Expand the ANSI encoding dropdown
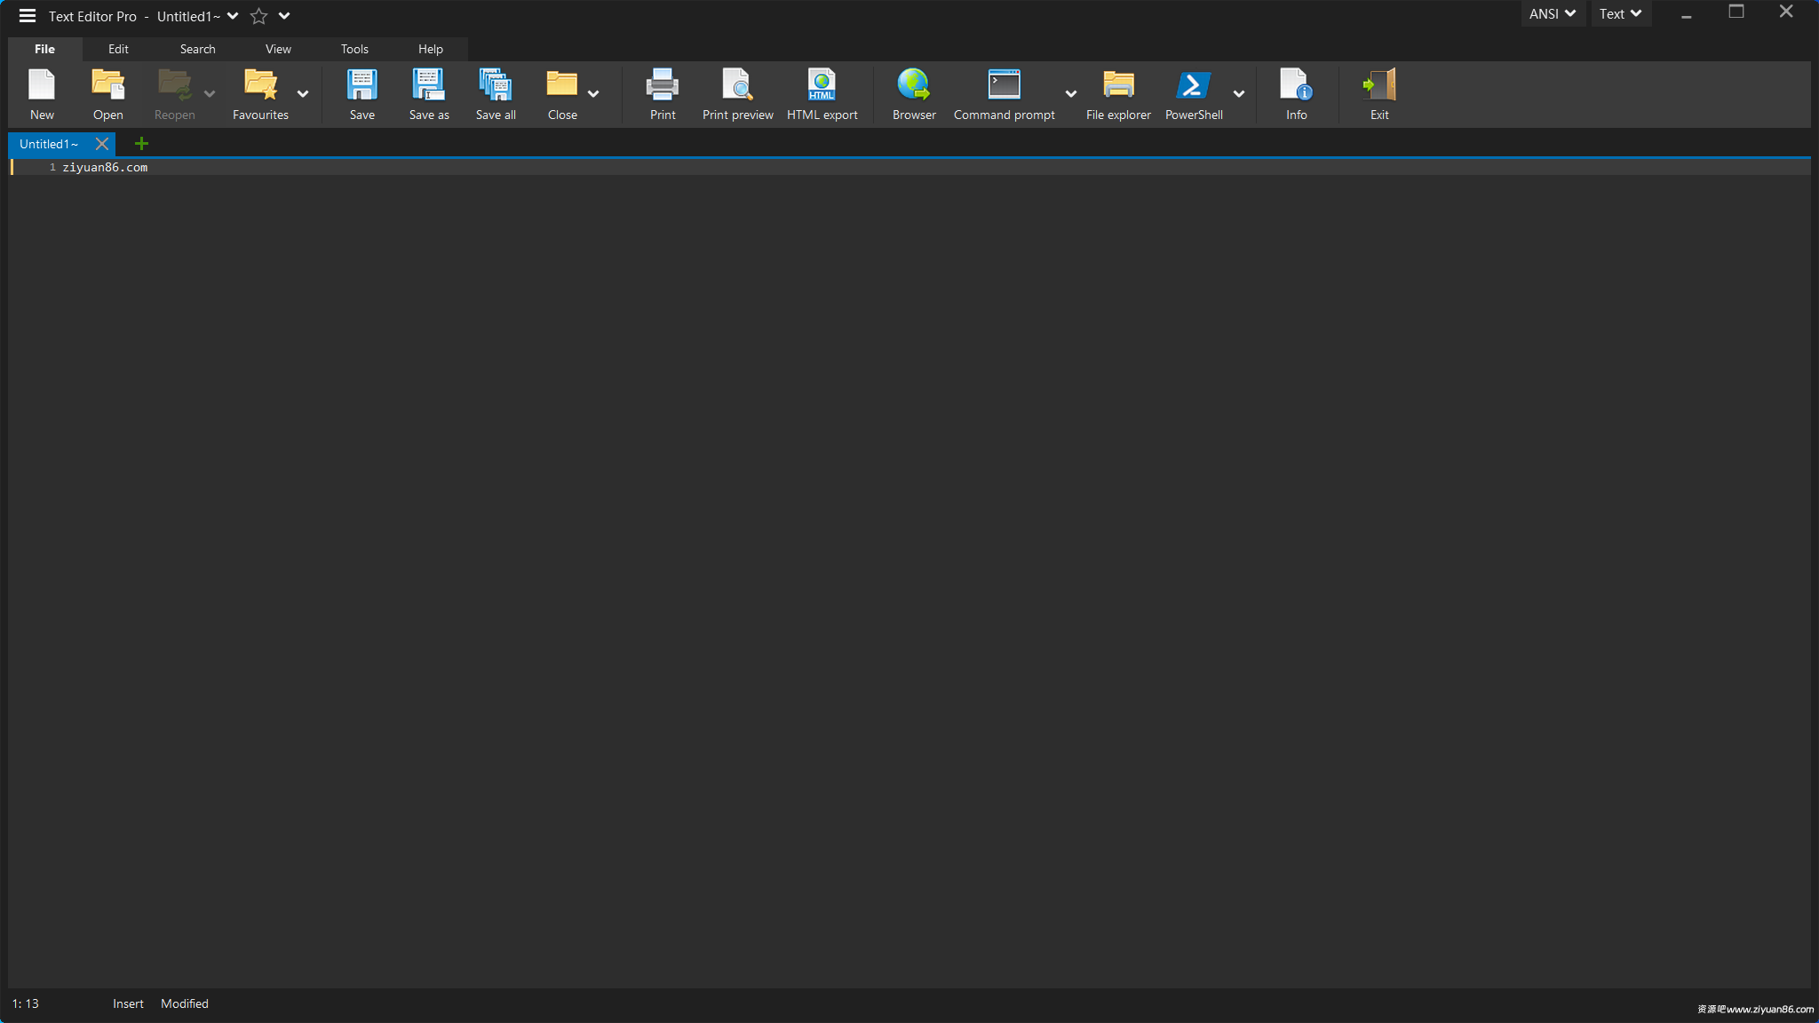 (x=1552, y=13)
